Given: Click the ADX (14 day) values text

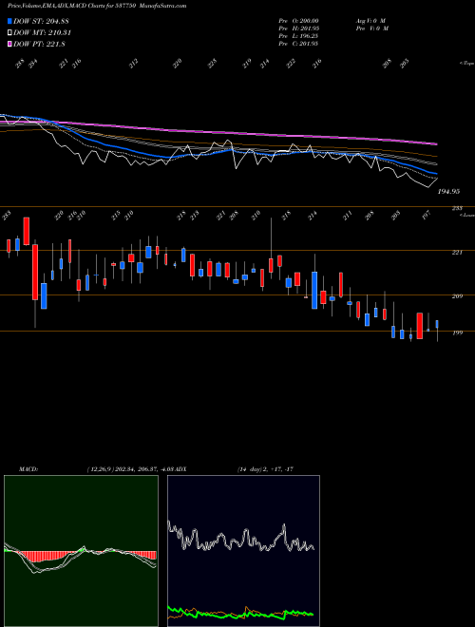Looking at the screenshot, I should click(x=265, y=469).
